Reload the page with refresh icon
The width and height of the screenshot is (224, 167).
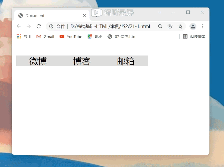pyautogui.click(x=39, y=26)
